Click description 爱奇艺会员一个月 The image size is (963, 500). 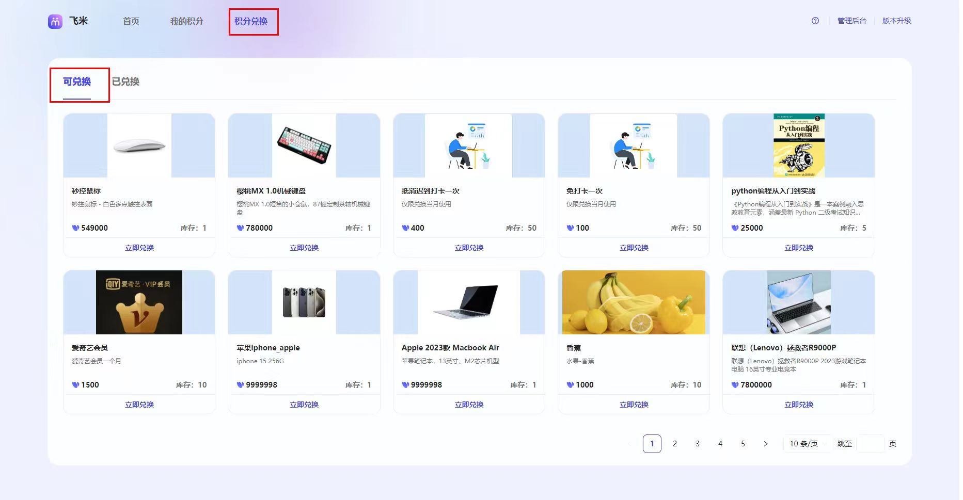pos(96,361)
